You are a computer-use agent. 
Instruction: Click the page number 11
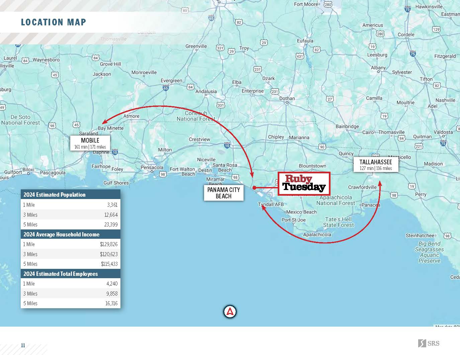point(23,345)
